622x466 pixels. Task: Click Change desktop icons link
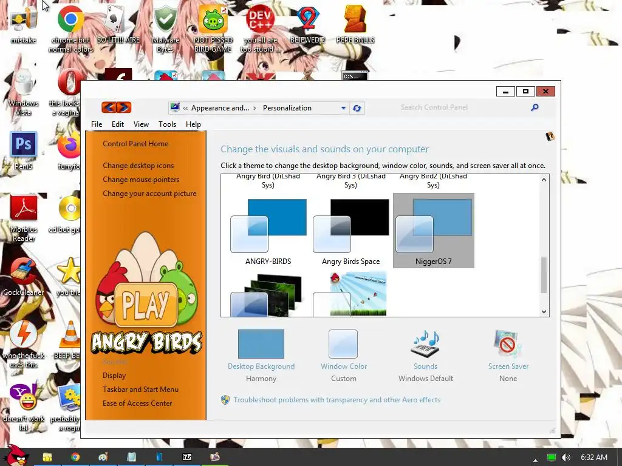(138, 166)
